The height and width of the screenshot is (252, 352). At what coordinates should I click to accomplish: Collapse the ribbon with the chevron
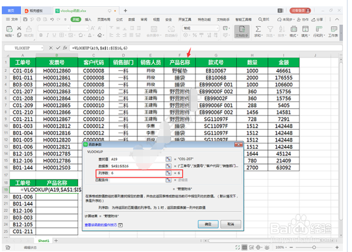(337, 19)
